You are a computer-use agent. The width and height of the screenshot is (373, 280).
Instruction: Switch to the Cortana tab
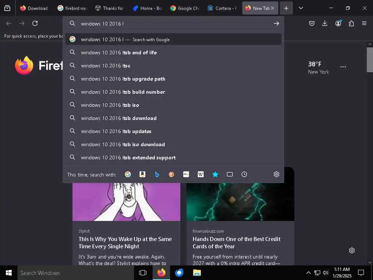tap(222, 8)
